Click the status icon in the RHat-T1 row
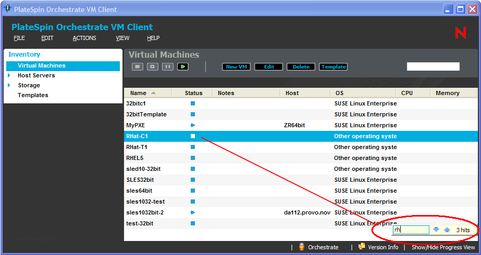The width and height of the screenshot is (481, 255). coord(193,147)
